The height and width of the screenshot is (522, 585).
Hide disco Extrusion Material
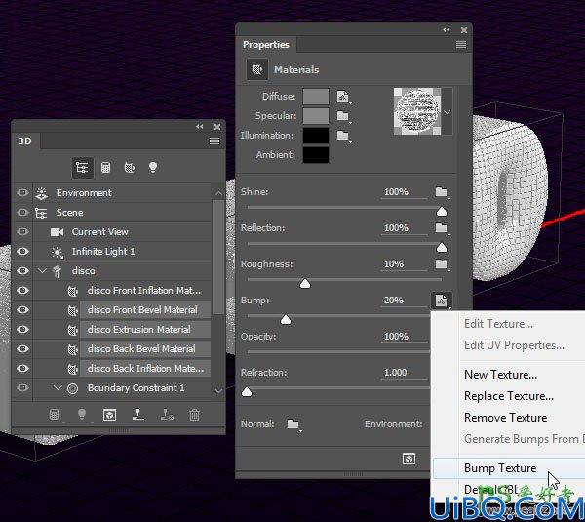click(x=22, y=329)
